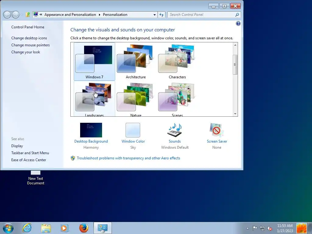Click the Screen Saver link text
Screen dimensions: 312x234
click(217, 141)
